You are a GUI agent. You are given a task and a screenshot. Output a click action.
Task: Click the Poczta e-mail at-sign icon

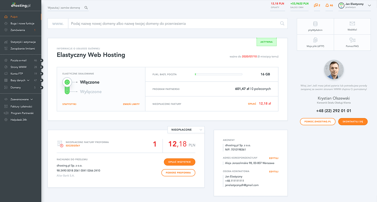point(6,60)
